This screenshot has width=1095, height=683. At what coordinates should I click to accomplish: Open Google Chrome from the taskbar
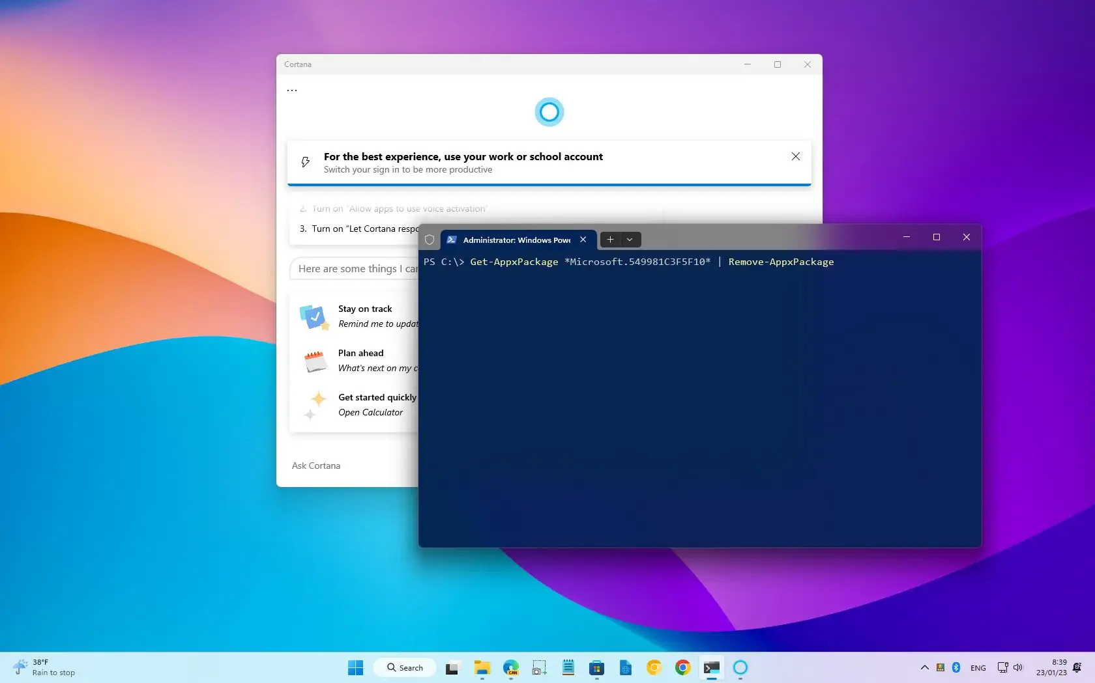click(682, 667)
